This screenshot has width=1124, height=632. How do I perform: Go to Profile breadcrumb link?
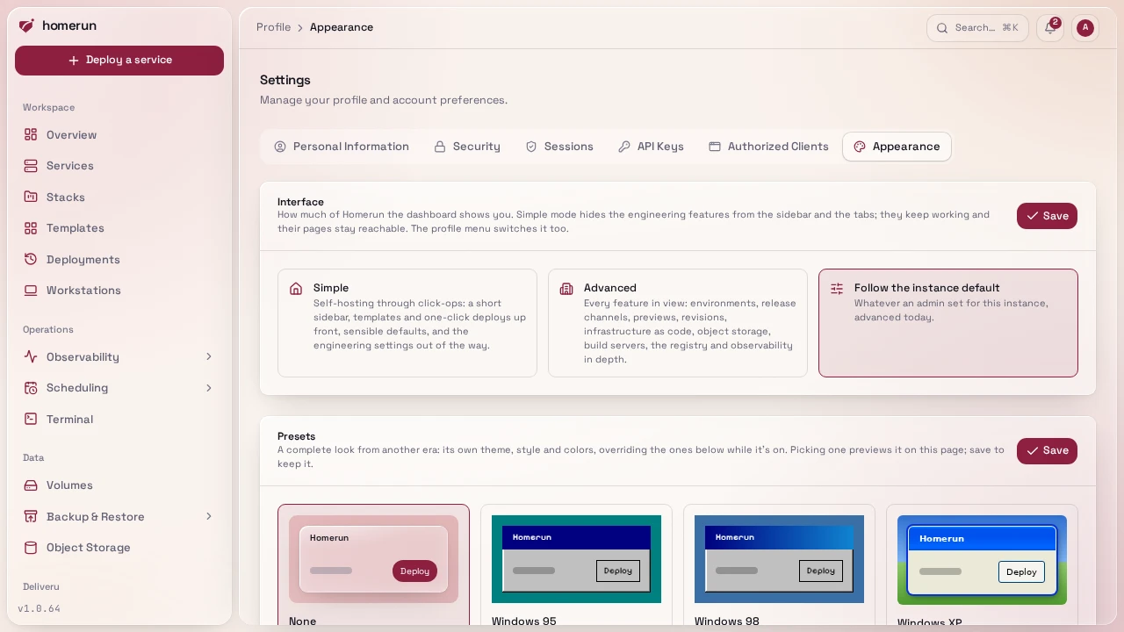(x=273, y=27)
